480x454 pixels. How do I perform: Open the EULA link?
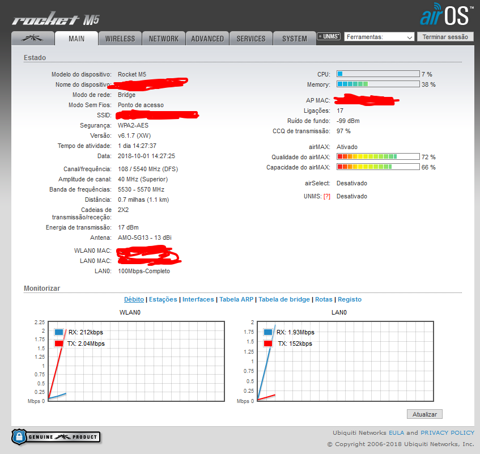pos(397,432)
